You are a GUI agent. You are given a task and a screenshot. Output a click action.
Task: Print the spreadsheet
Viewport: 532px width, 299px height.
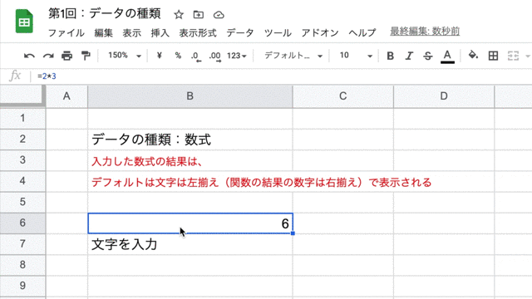66,56
